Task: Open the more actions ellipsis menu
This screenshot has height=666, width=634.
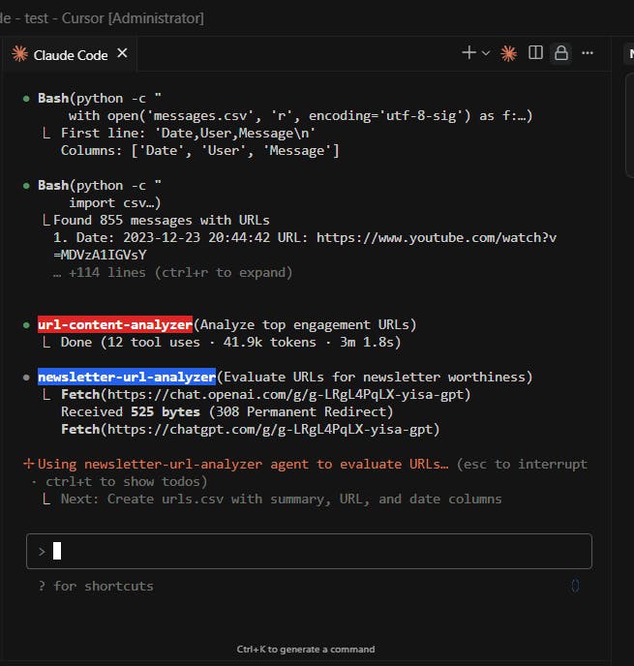Action: pyautogui.click(x=588, y=53)
